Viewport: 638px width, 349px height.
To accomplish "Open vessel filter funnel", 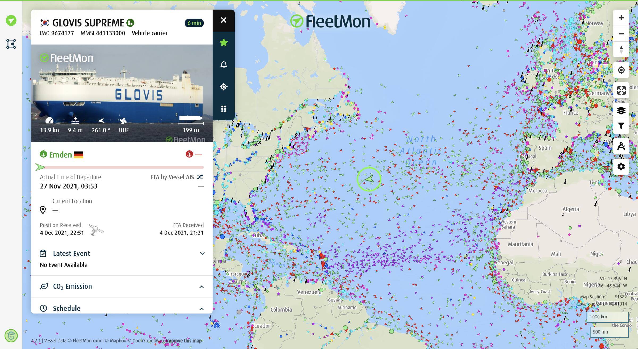I will tap(621, 125).
